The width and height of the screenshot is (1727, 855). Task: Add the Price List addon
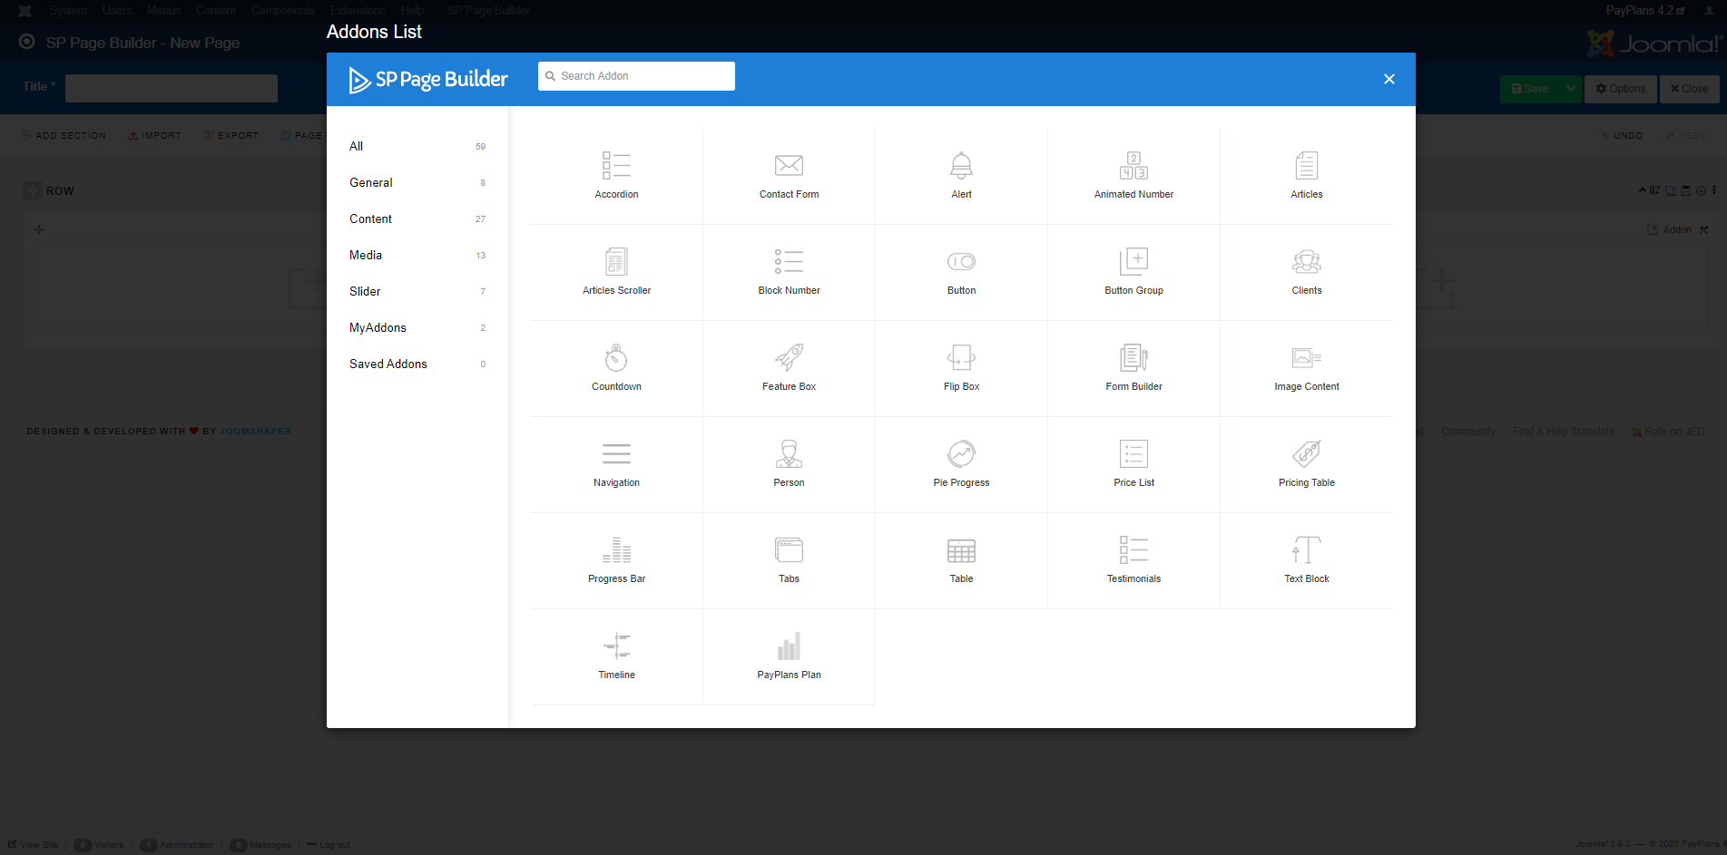[1133, 465]
